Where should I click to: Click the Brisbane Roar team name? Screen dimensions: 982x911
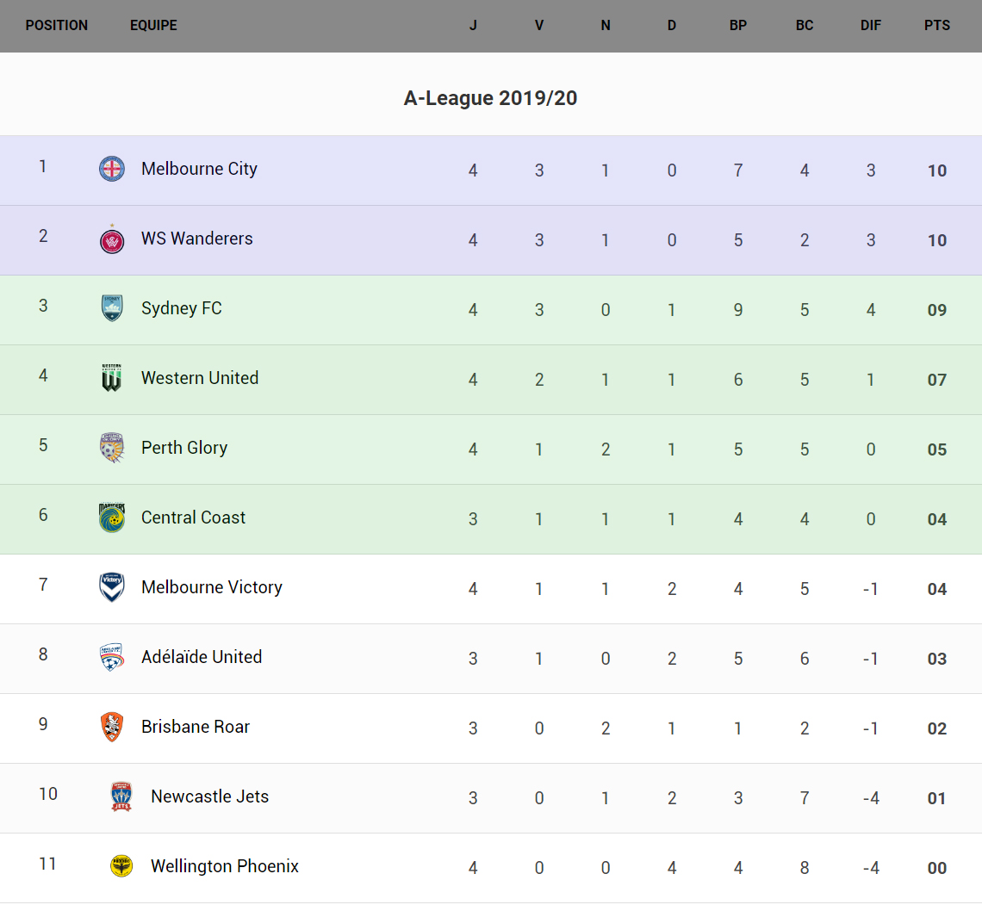(x=196, y=727)
